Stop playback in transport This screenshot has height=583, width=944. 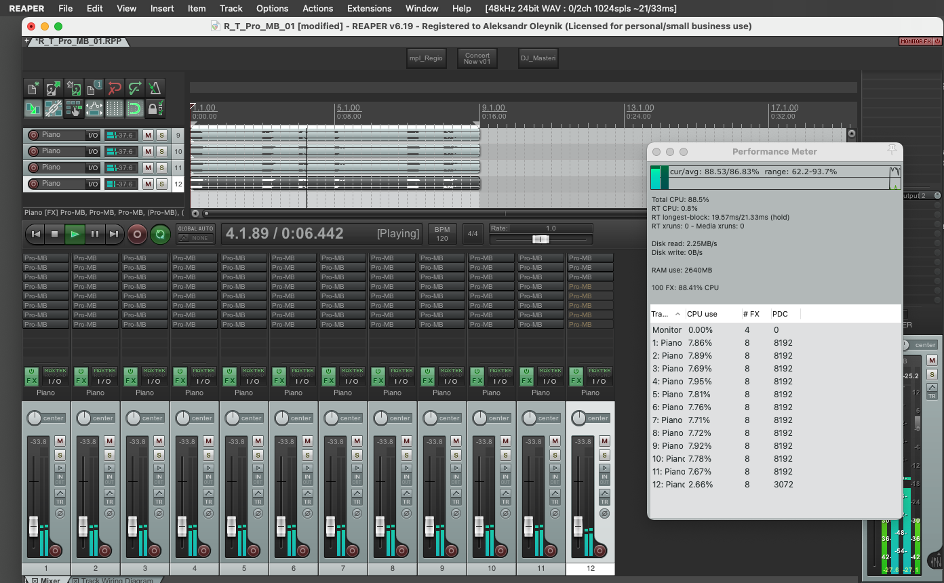[56, 234]
